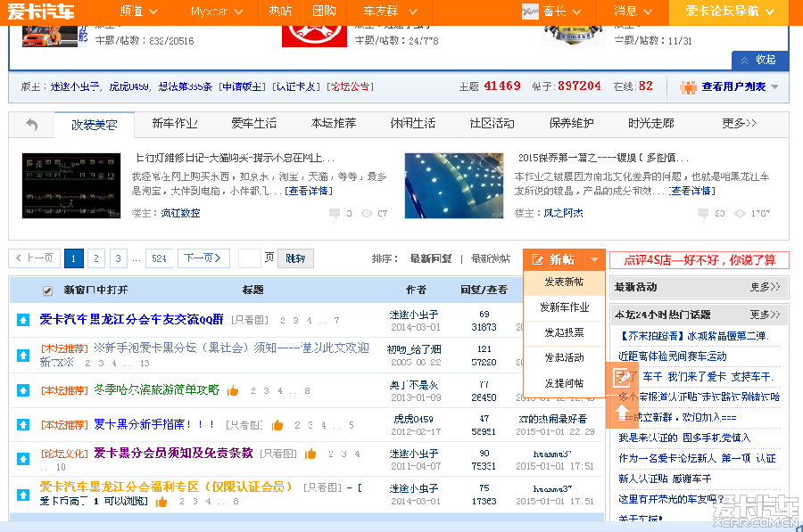Click the 申请版主 link
The height and width of the screenshot is (532, 803).
(x=242, y=87)
